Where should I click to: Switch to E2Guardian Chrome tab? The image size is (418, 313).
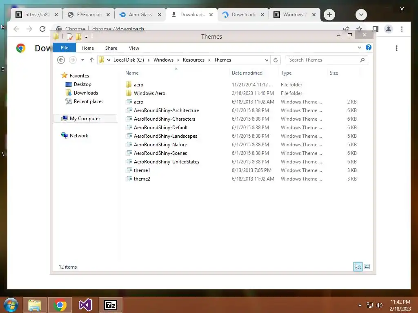tap(89, 15)
